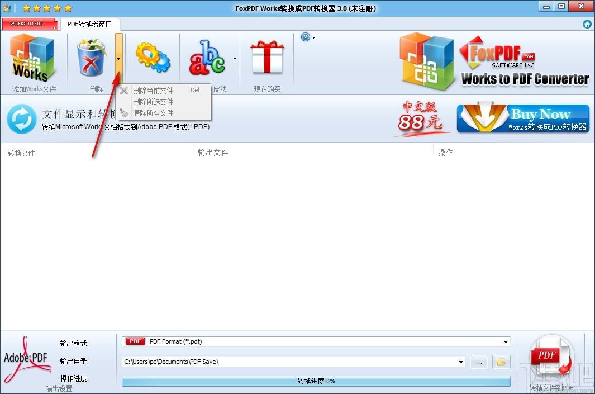This screenshot has width=595, height=394.
Task: Open the PDF Format output format combo box
Action: coord(316,341)
